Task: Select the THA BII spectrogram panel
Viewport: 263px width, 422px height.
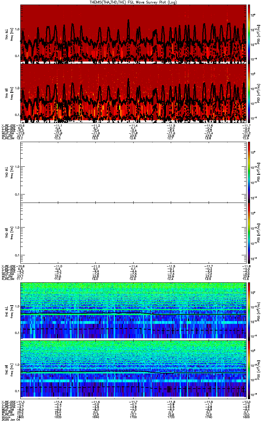Action: pyautogui.click(x=133, y=93)
